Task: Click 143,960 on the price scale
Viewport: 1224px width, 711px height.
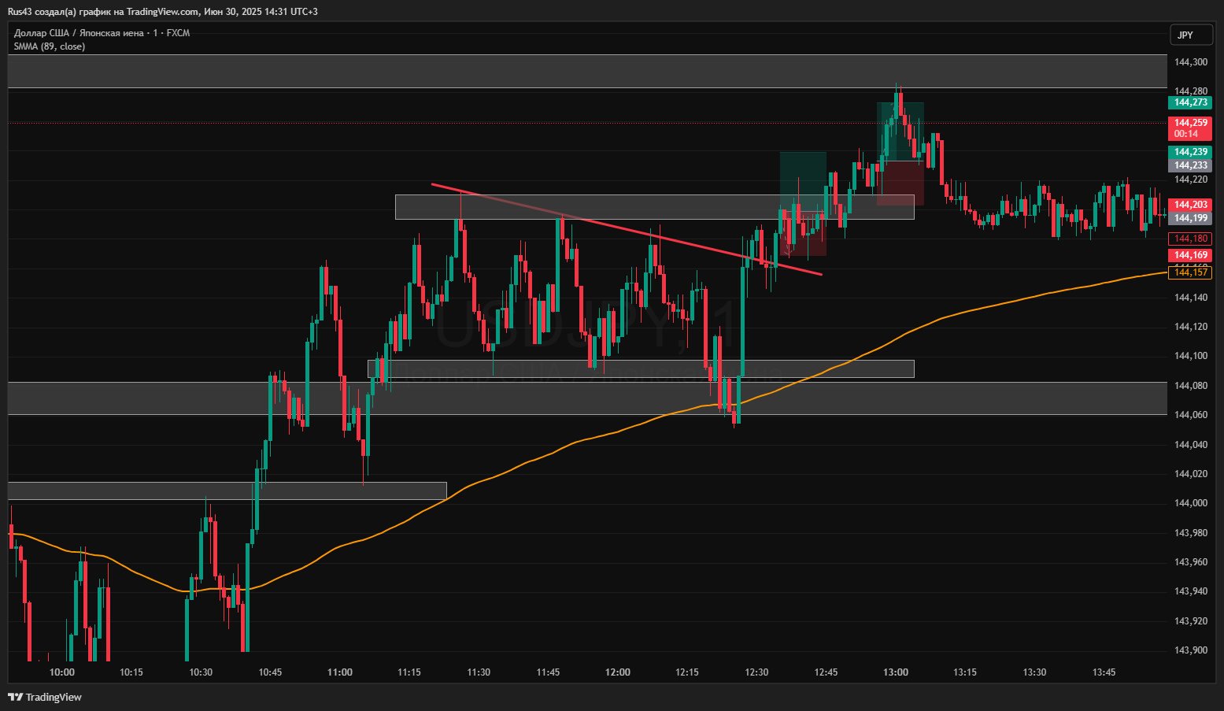Action: point(1190,562)
